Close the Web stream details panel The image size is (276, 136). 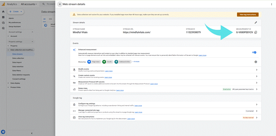point(60,4)
